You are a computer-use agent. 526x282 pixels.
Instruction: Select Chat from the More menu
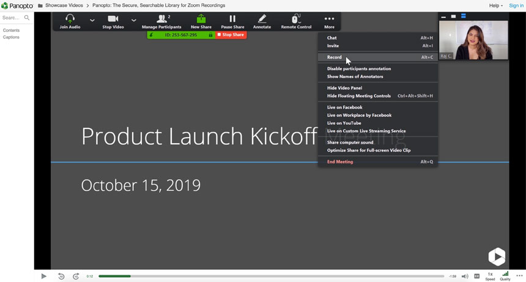coord(378,38)
